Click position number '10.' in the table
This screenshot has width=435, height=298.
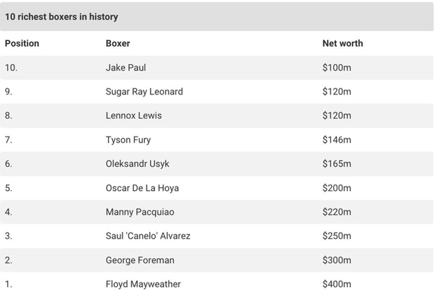click(11, 68)
